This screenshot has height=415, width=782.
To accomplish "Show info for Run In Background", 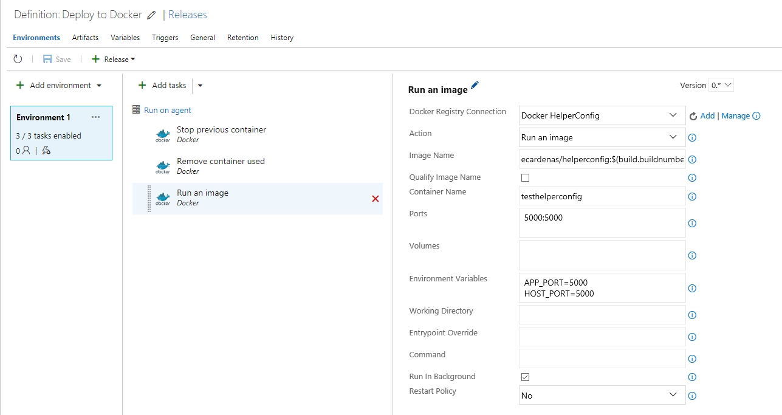I will pos(692,377).
